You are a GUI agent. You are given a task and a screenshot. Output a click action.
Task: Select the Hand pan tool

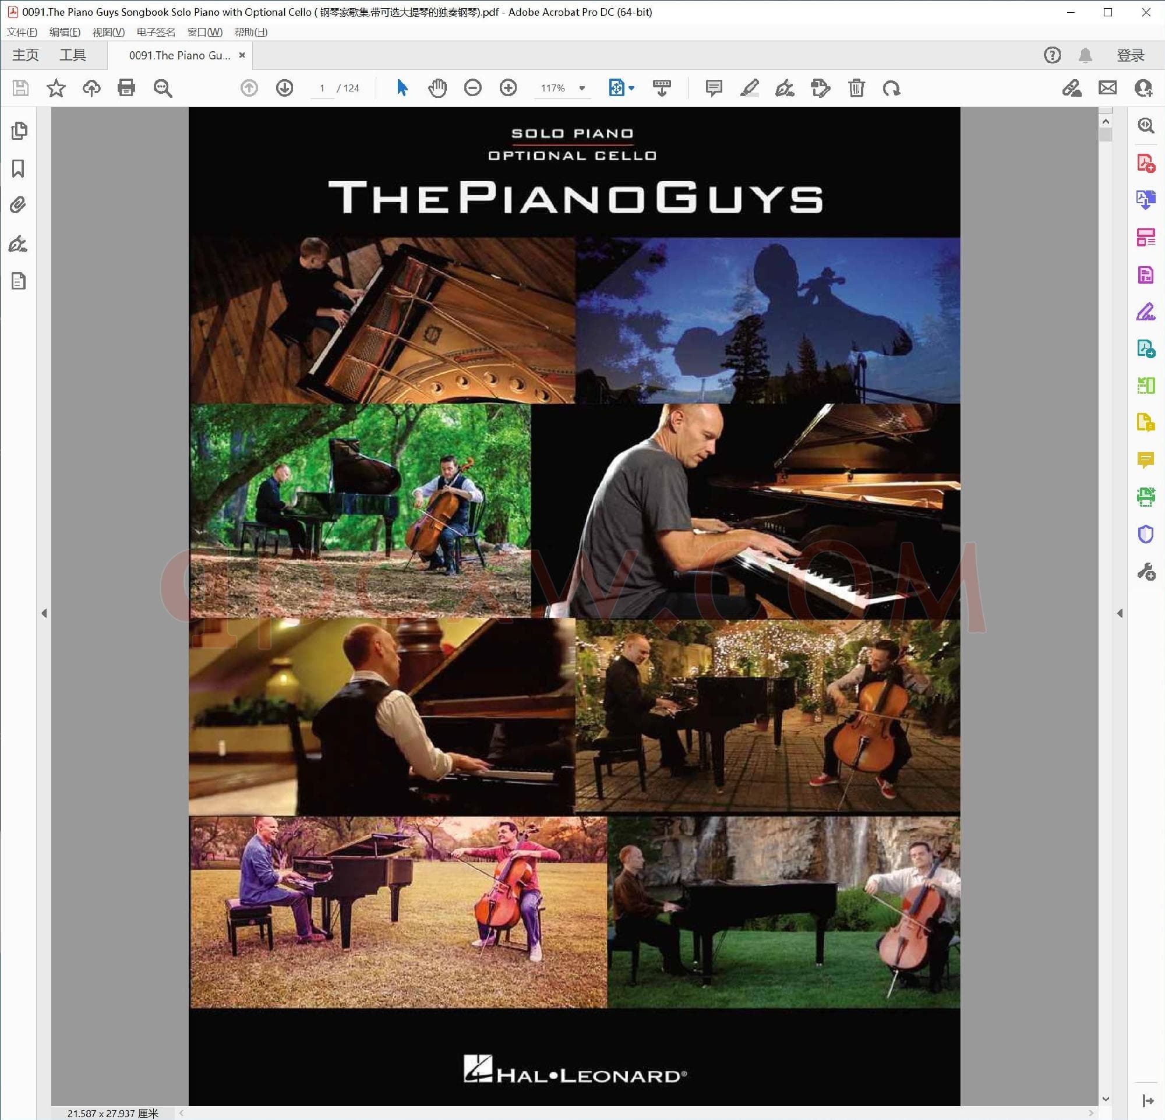point(437,88)
